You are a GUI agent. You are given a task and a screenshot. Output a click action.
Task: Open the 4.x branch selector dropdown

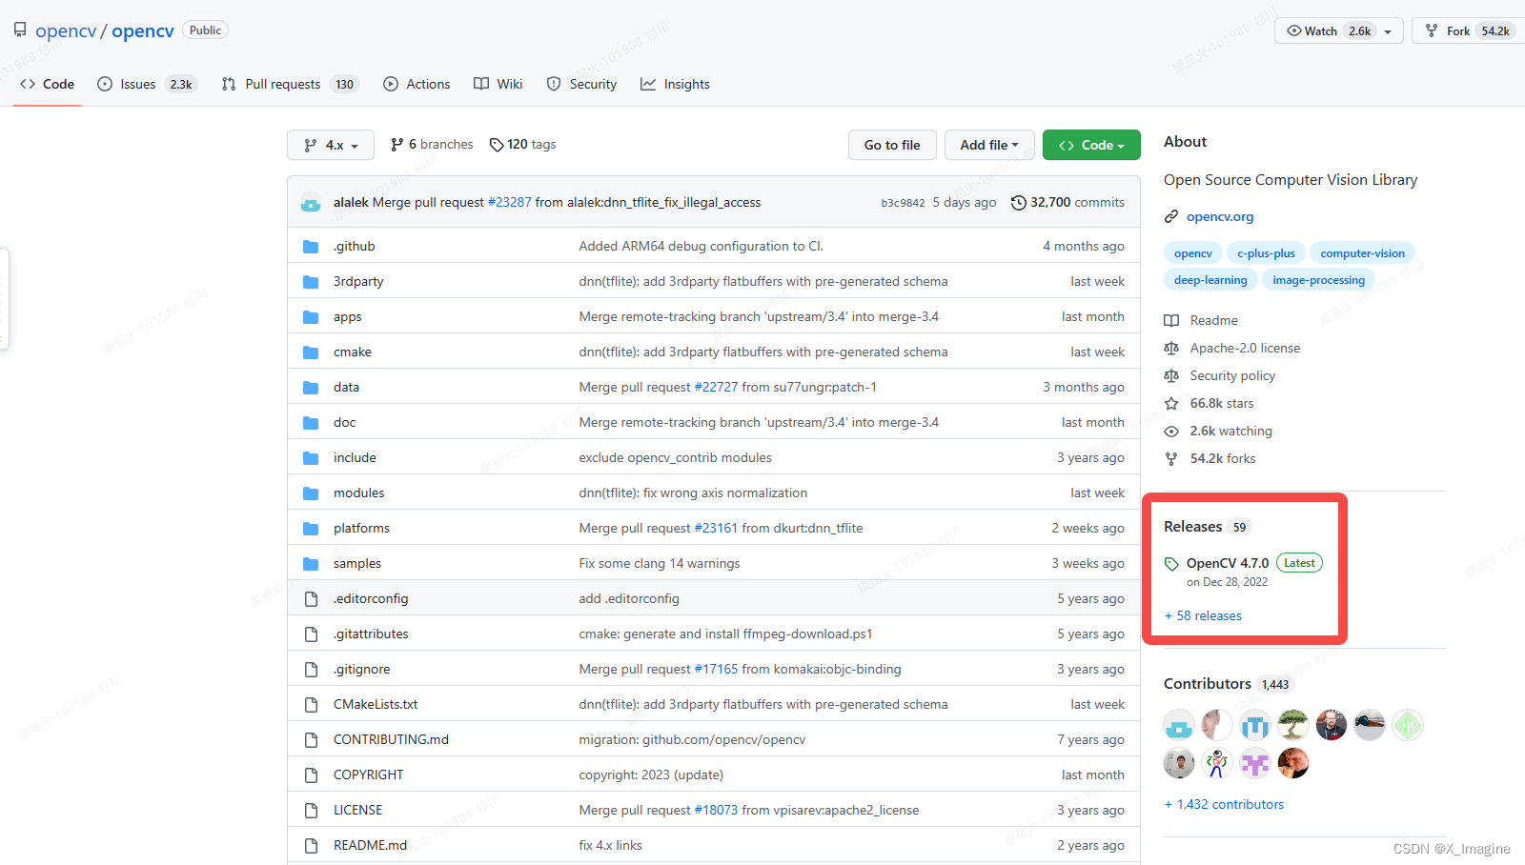tap(331, 145)
